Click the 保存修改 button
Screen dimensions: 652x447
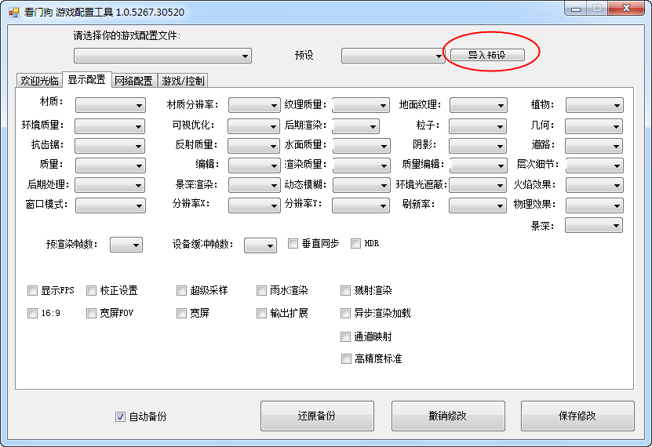click(x=577, y=416)
